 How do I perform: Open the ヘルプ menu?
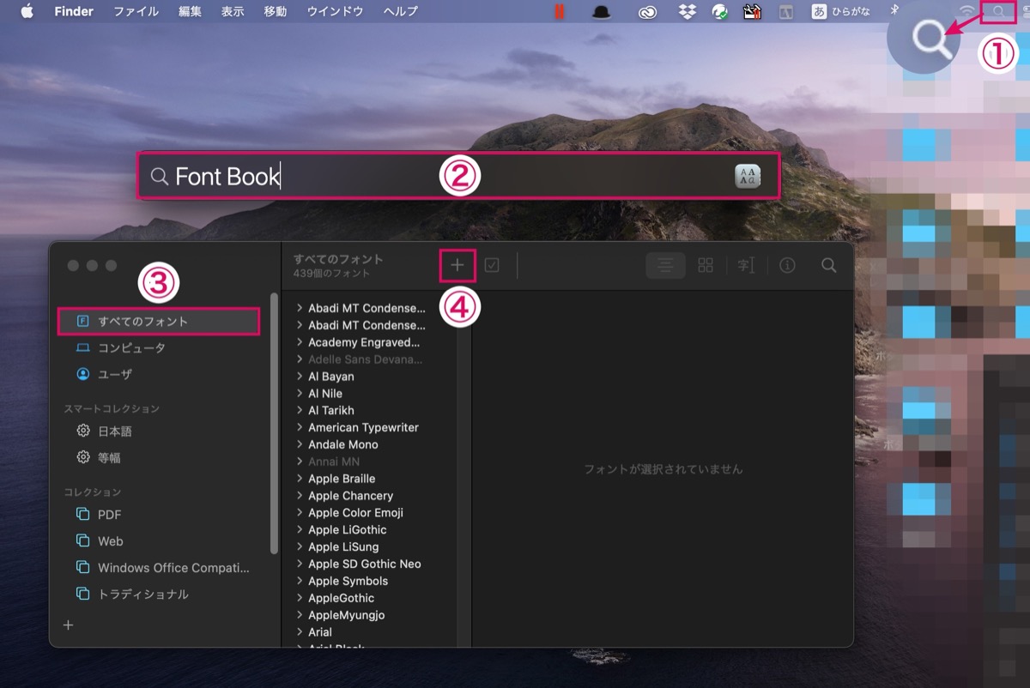pos(401,11)
